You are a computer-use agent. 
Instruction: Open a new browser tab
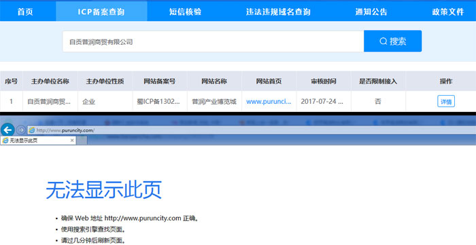tap(82, 140)
